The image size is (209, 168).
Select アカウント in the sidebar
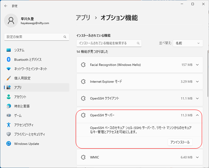click(x=20, y=97)
